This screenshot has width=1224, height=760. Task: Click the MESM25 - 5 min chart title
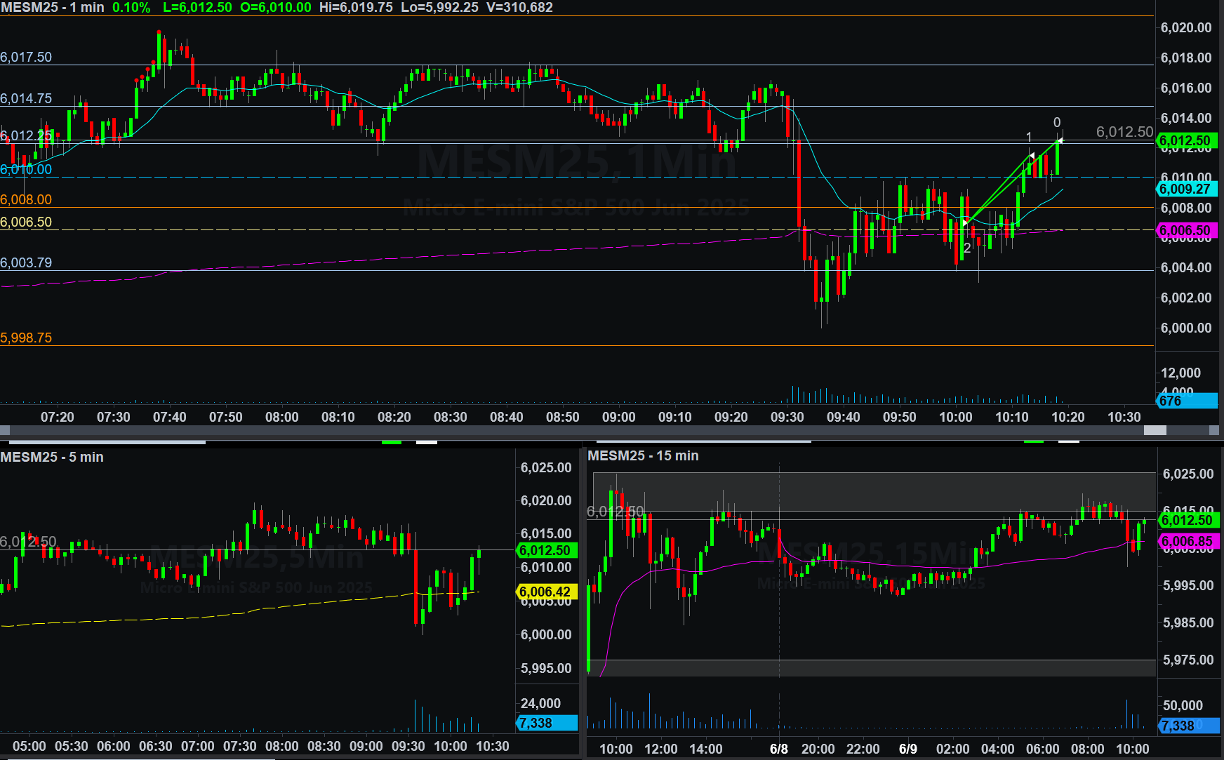[x=52, y=457]
